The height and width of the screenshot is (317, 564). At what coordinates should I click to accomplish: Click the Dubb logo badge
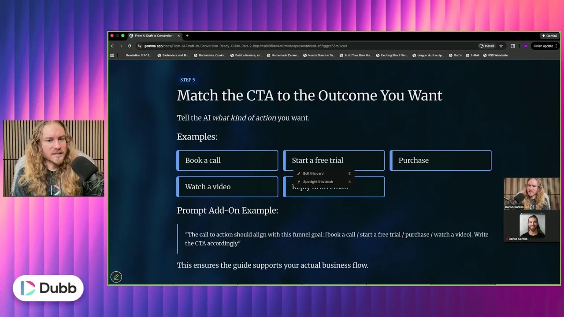tap(48, 288)
